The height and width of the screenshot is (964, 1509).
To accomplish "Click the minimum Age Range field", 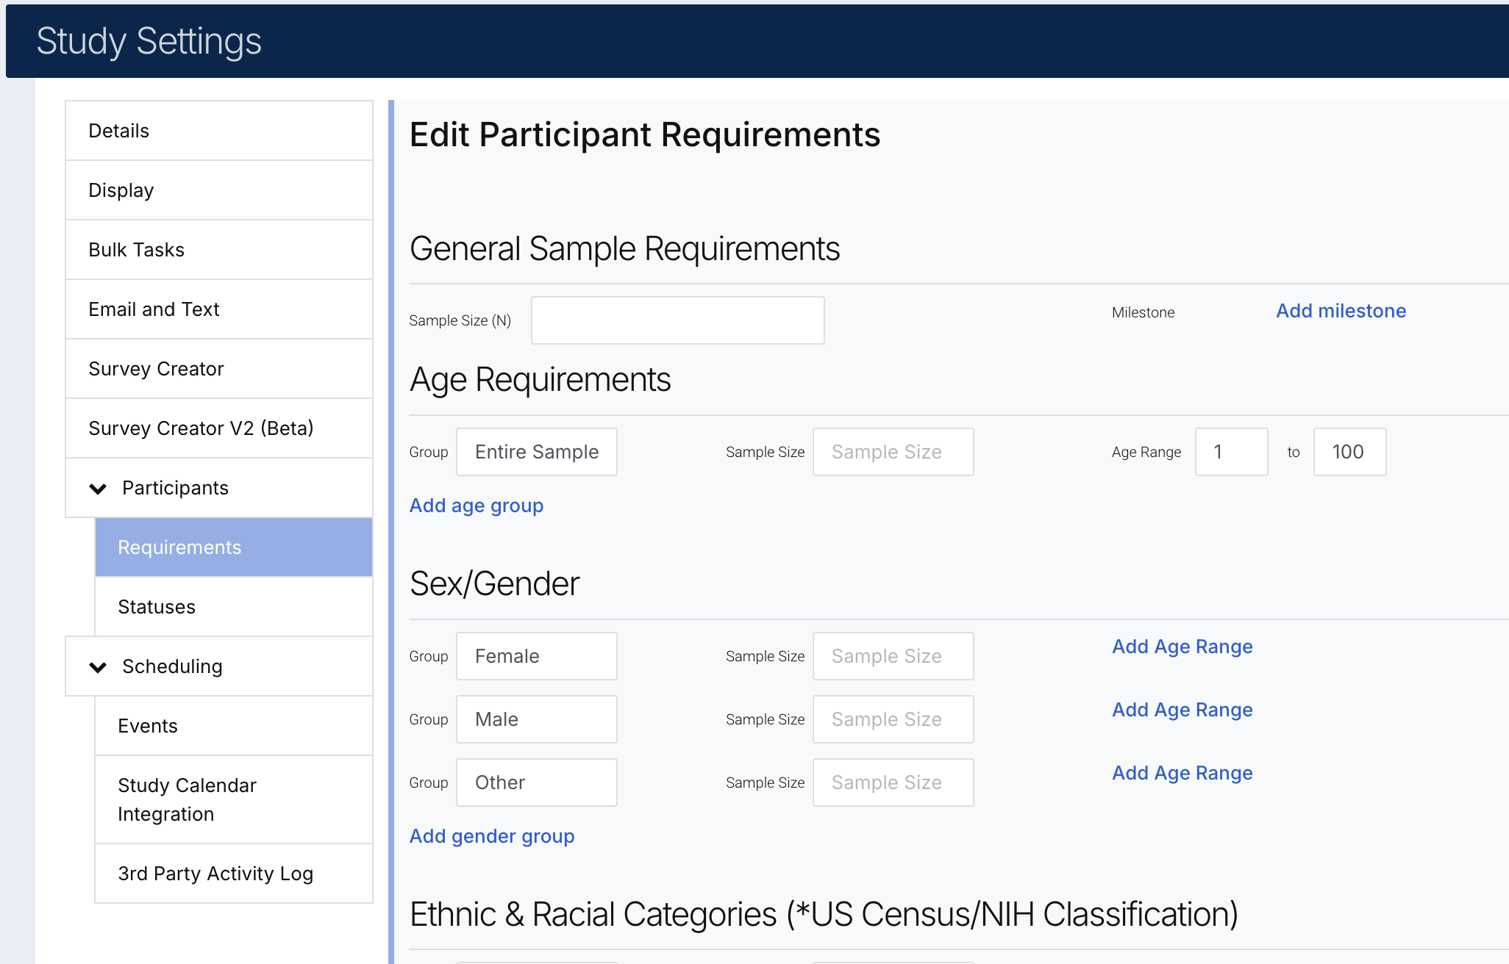I will [1231, 452].
